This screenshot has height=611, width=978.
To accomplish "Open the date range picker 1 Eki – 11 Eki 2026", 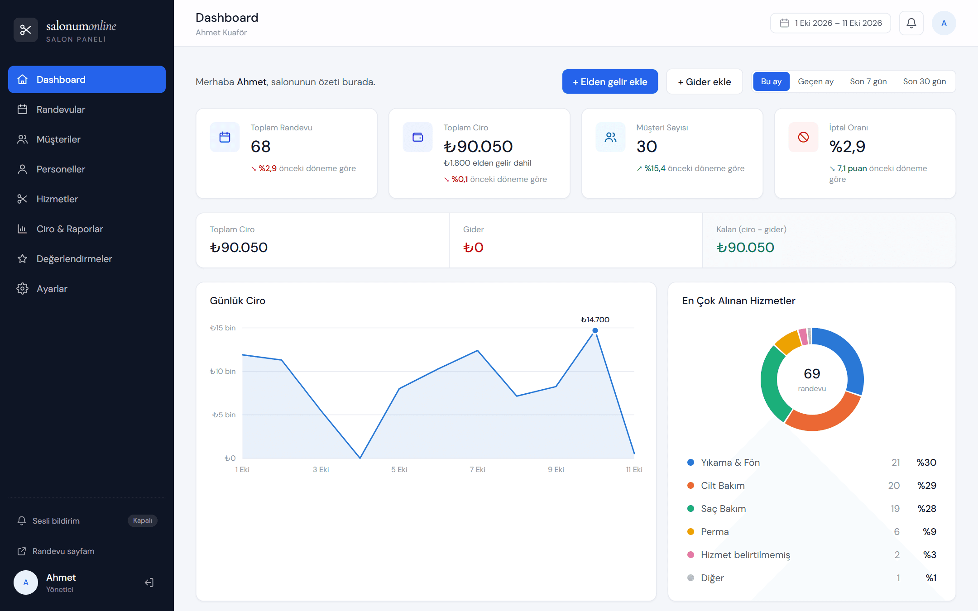I will tap(831, 23).
